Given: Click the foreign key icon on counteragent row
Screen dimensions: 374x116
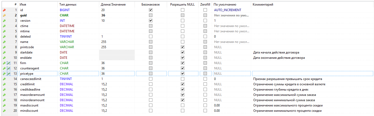Looking at the screenshot, I should pos(8,68).
